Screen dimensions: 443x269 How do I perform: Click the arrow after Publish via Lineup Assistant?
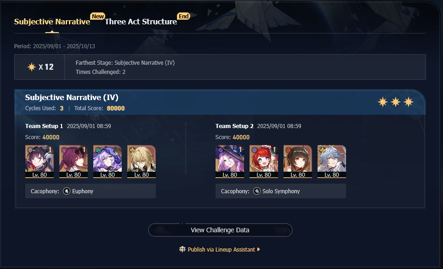tap(259, 250)
